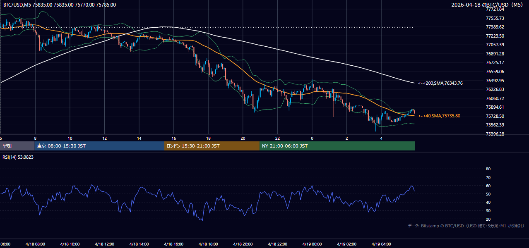Click the bottom axis date 4/18 14:00
The height and width of the screenshot is (248, 529).
[x=139, y=244]
